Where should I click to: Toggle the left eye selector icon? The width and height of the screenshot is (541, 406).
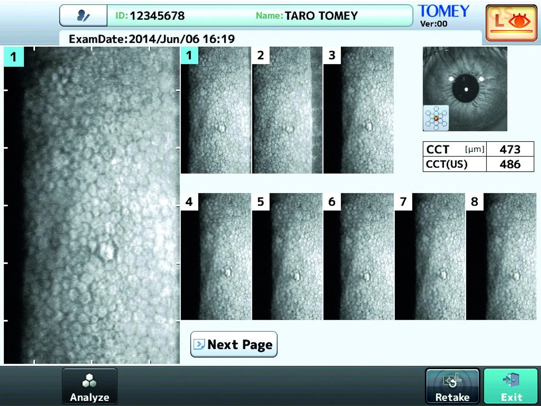(x=511, y=23)
